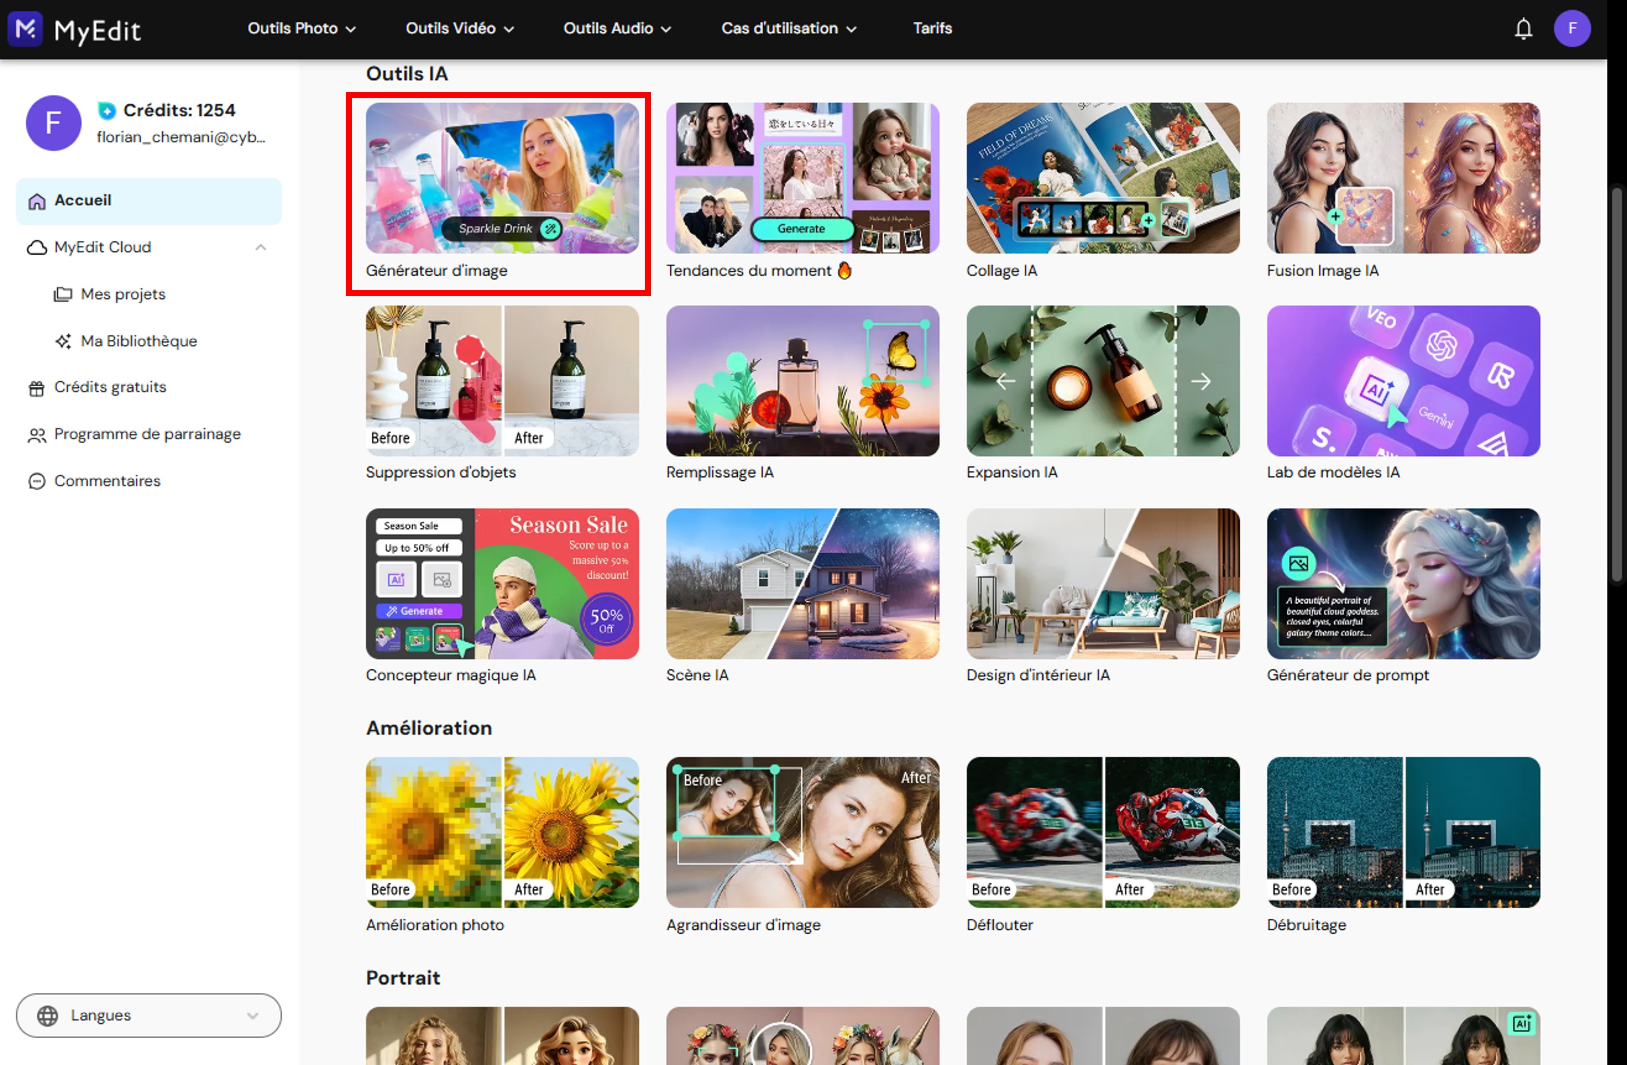Open the Amélioration photo sunflower thumbnail

[x=502, y=833]
